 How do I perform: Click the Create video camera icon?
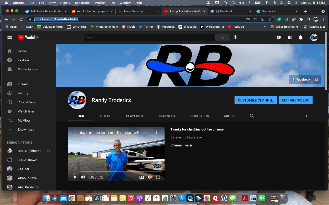pos(279,37)
